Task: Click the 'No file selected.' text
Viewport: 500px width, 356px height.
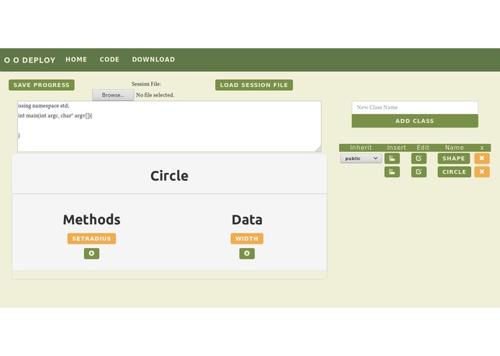Action: click(155, 95)
